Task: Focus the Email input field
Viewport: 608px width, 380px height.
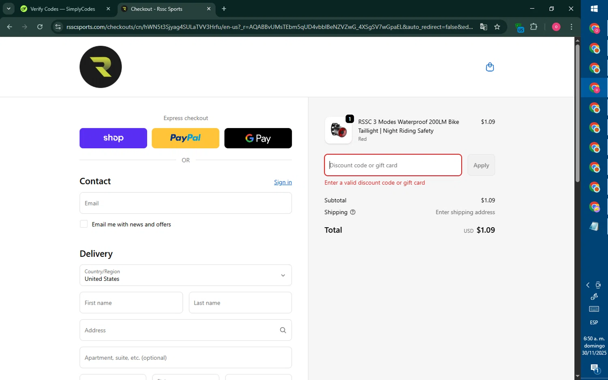Action: click(x=186, y=203)
